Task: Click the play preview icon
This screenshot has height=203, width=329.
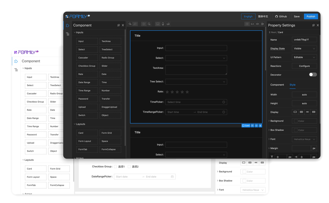Action: (x=263, y=24)
